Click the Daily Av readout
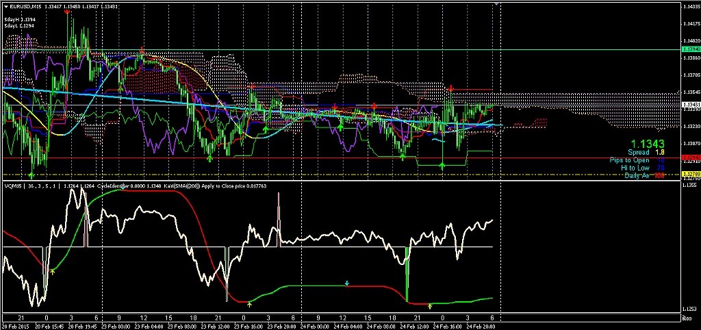This screenshot has width=701, height=330. click(644, 175)
